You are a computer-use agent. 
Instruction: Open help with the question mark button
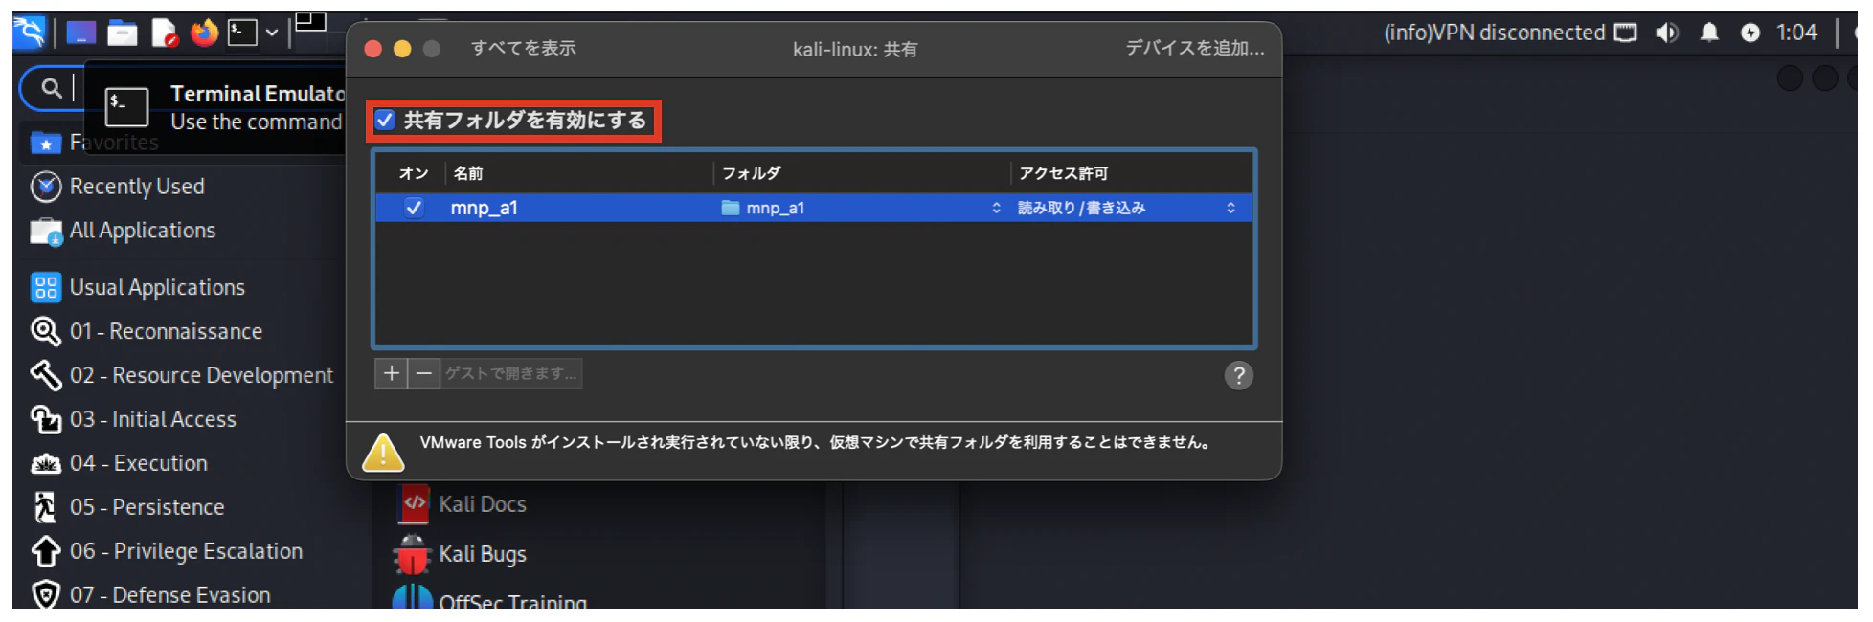pyautogui.click(x=1238, y=375)
